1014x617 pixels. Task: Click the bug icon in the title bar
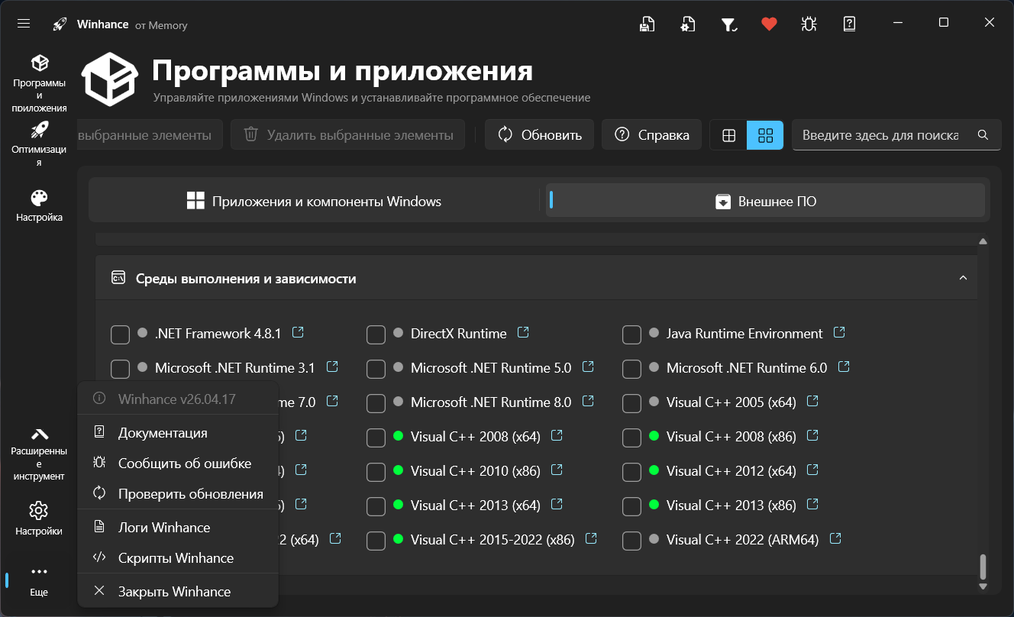pos(809,24)
